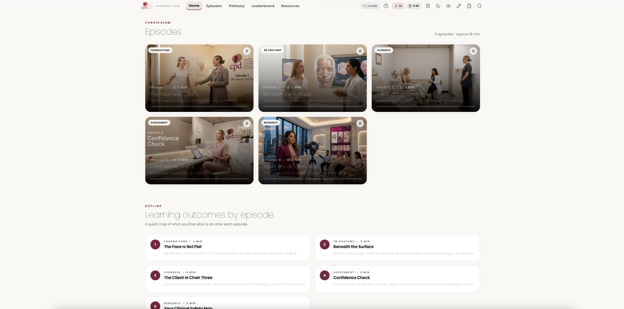The image size is (624, 309).
Task: Click the 0 XP trophy badge
Action: (414, 6)
